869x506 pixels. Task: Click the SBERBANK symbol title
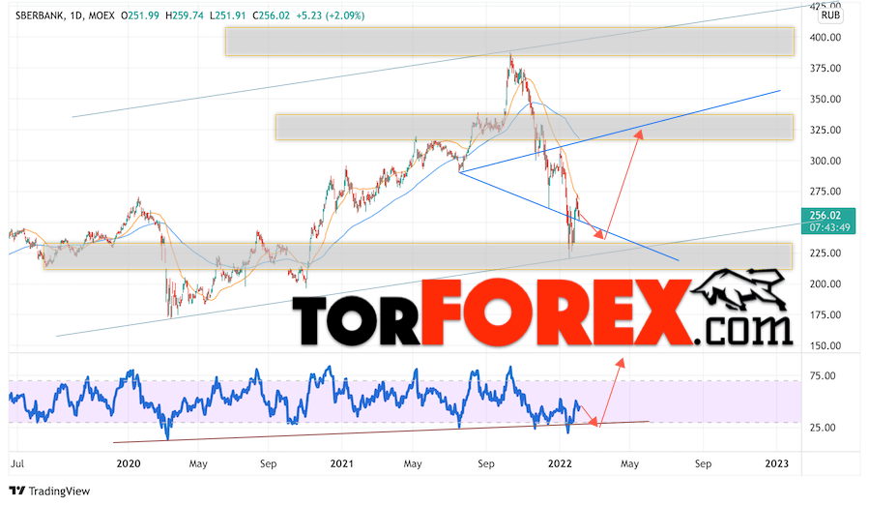pos(40,15)
